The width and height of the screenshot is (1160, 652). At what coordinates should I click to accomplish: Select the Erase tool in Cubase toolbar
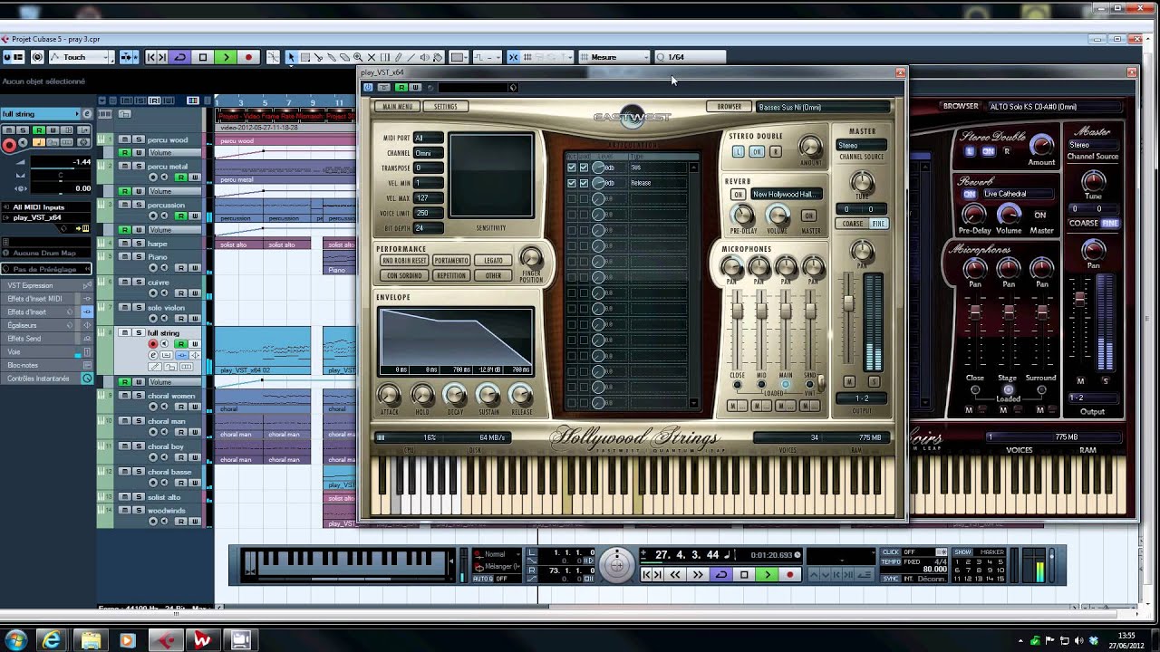(x=344, y=57)
